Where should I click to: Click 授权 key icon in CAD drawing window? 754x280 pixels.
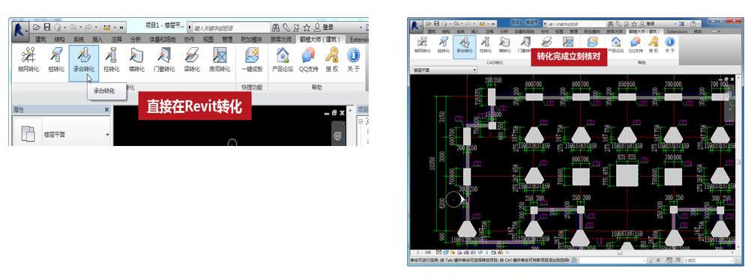coord(653,43)
